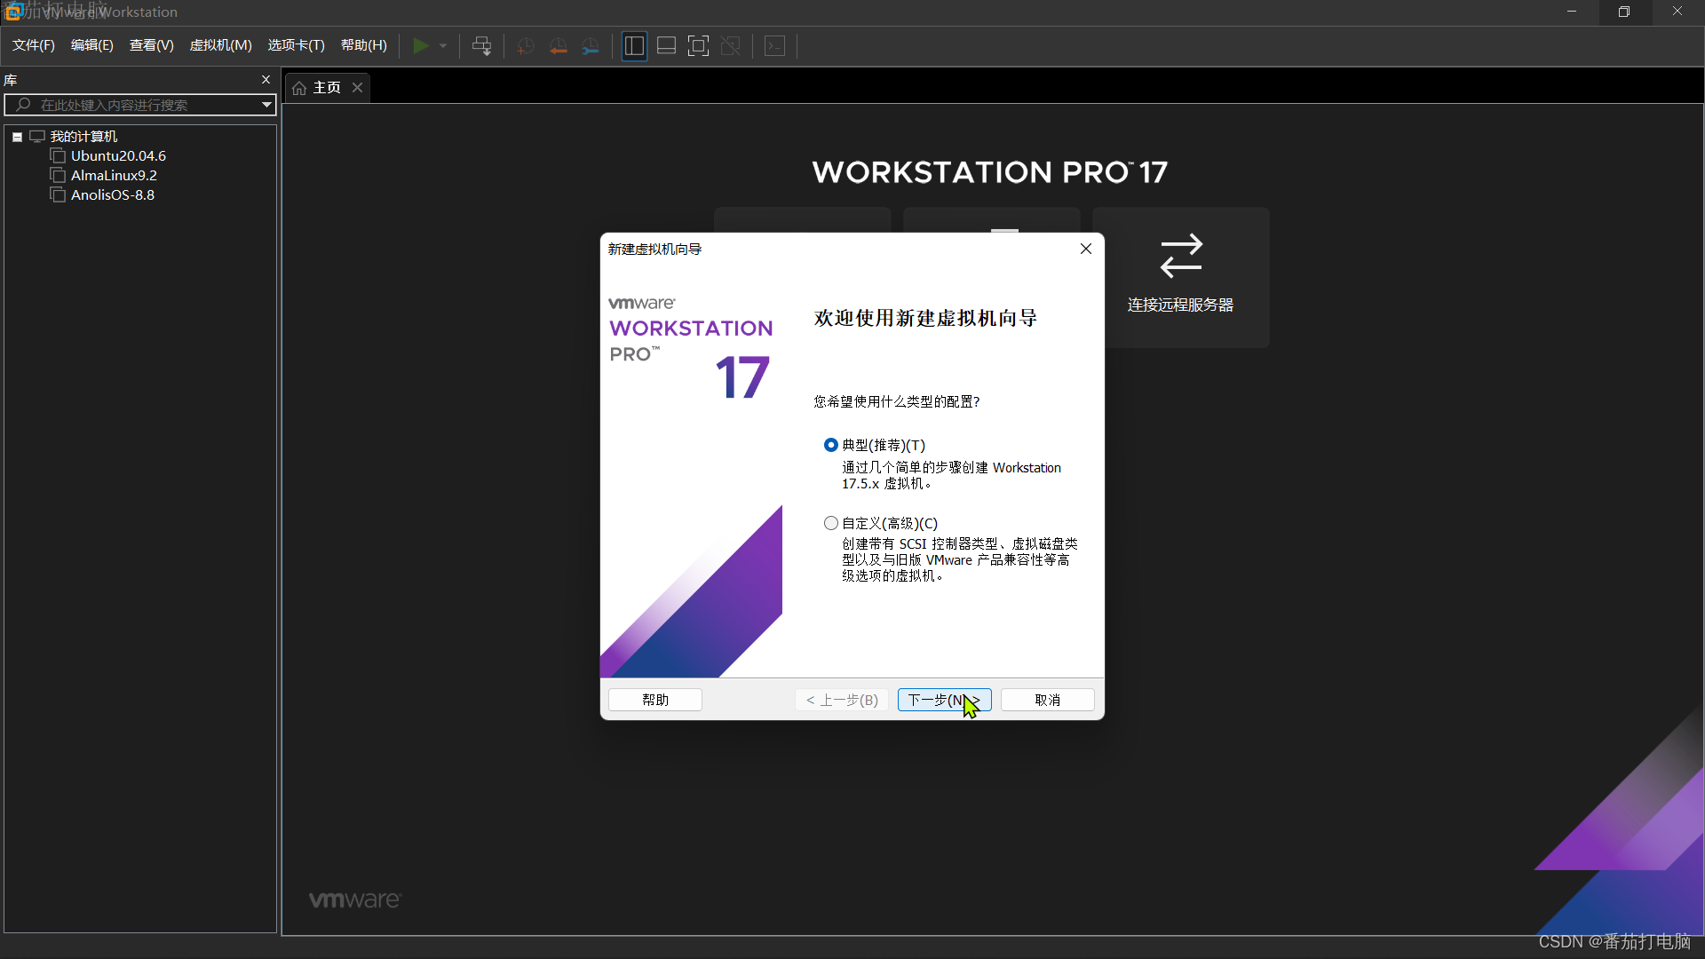1705x959 pixels.
Task: Click the home icon on 主页 tab
Action: click(x=299, y=88)
